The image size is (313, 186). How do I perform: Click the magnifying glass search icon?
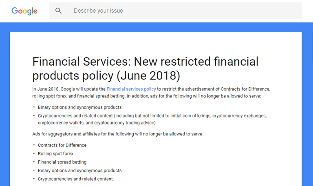58,11
